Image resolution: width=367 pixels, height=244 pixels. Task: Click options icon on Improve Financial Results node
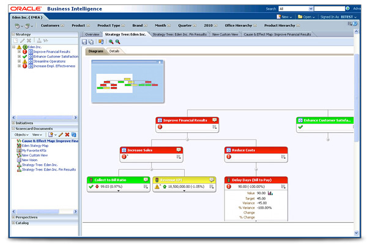click(215, 127)
